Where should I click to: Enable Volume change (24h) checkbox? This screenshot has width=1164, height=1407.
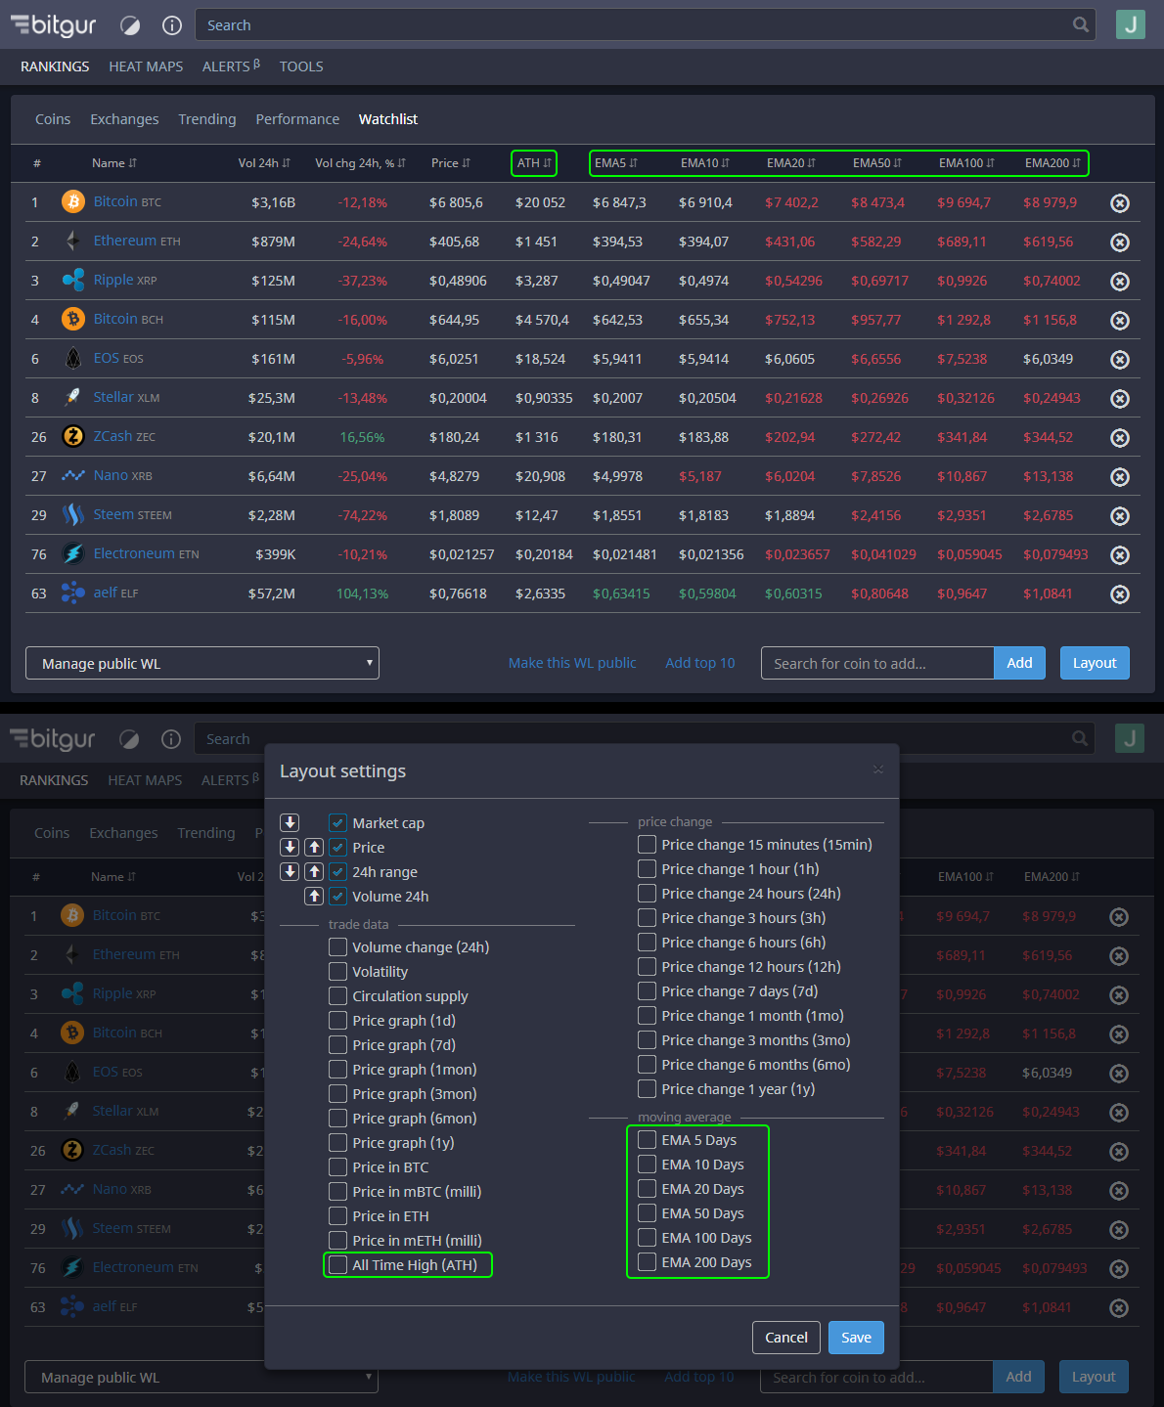(x=338, y=946)
